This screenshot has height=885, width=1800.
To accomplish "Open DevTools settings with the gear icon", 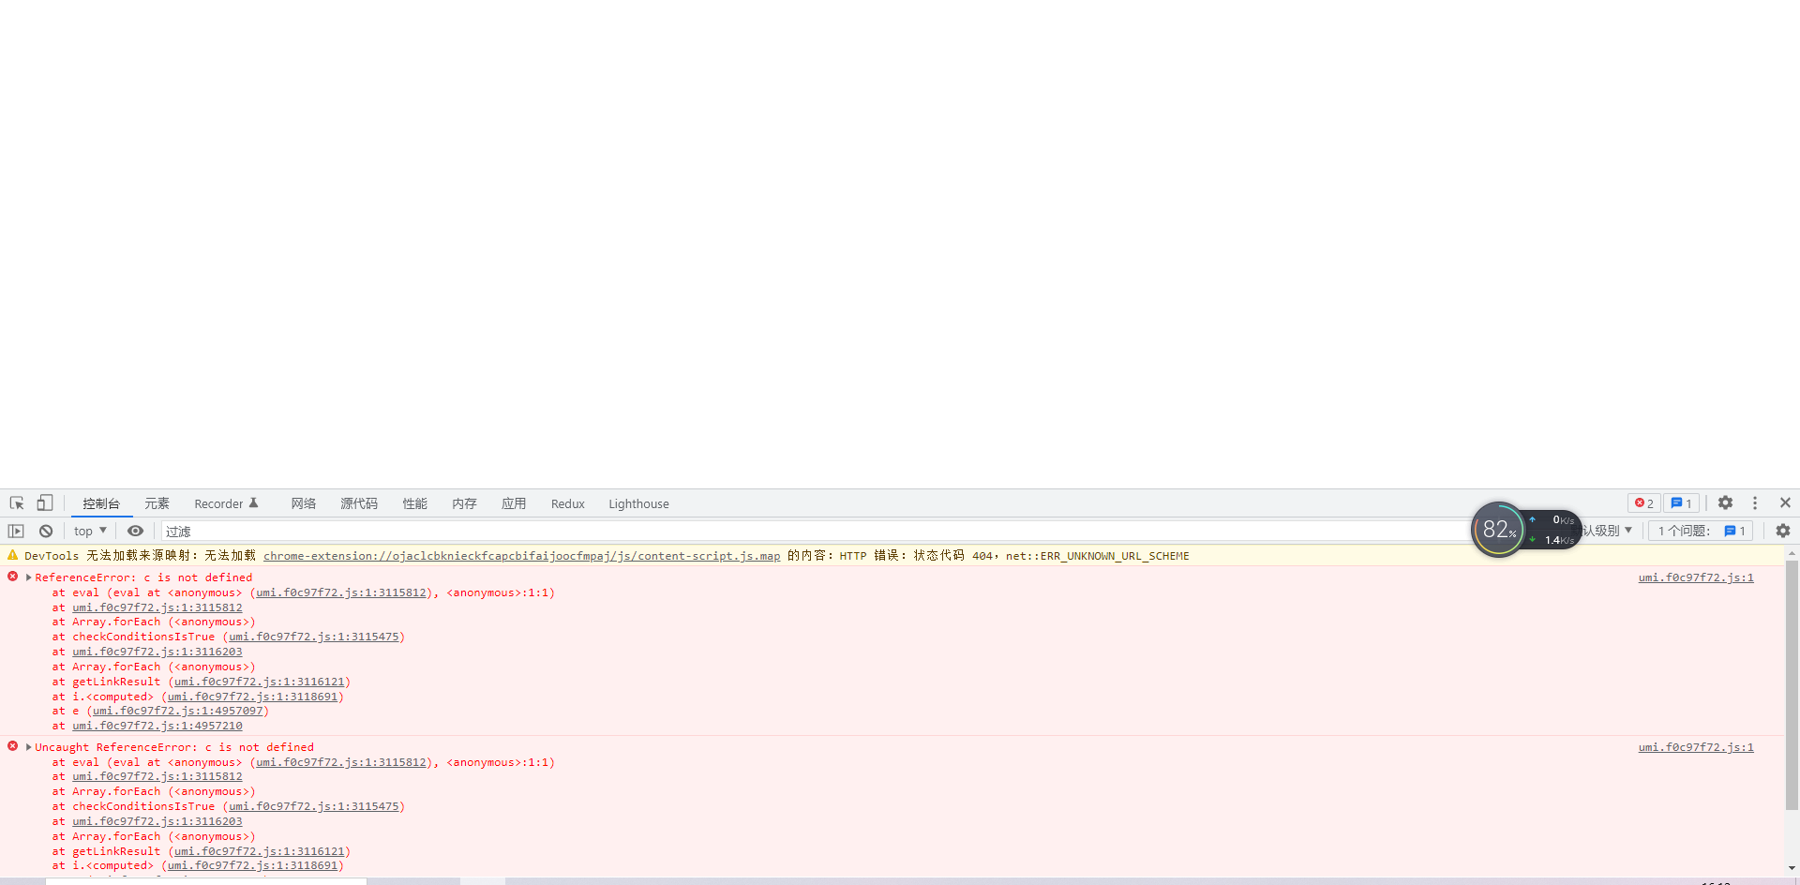I will pos(1725,503).
